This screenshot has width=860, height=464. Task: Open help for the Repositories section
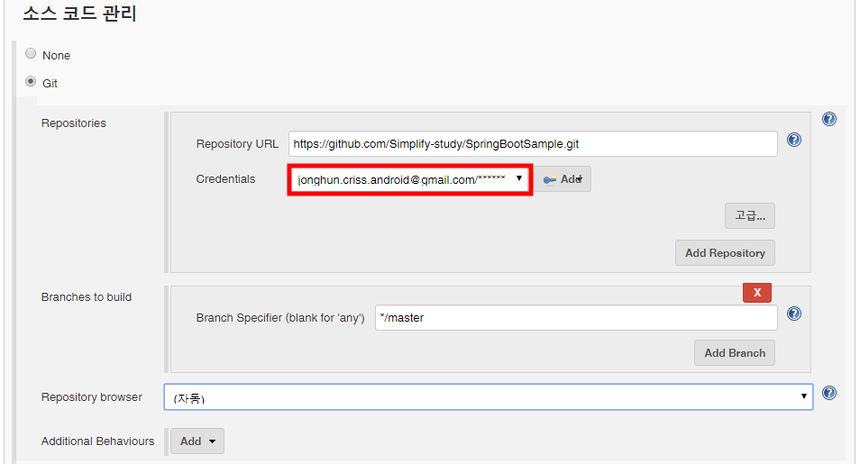point(828,119)
